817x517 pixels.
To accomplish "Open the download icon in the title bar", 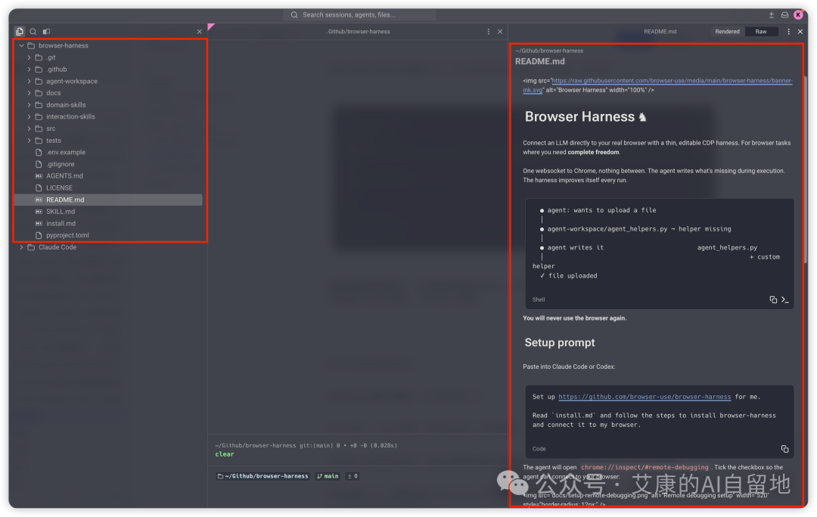I will [x=771, y=14].
